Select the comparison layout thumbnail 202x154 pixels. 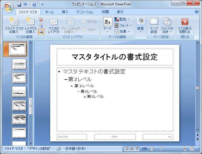[x=19, y=119]
